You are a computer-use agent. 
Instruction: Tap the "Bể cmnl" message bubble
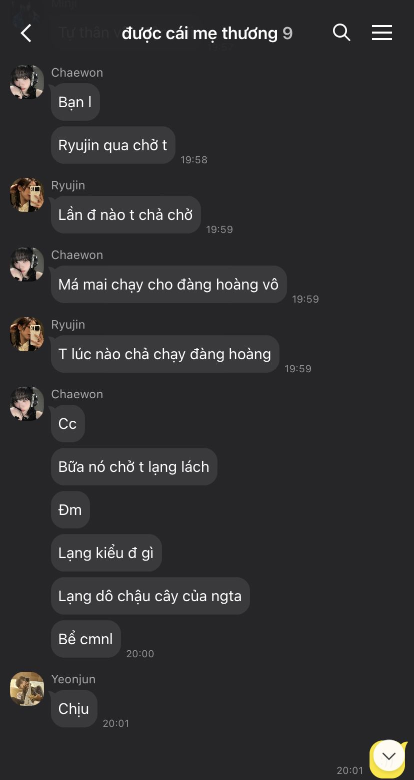[x=85, y=639]
